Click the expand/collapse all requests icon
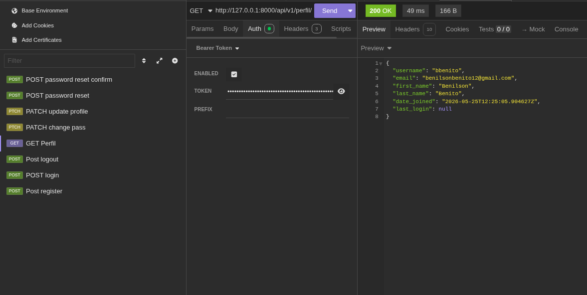Screen dimensions: 587x295 [x=160, y=61]
